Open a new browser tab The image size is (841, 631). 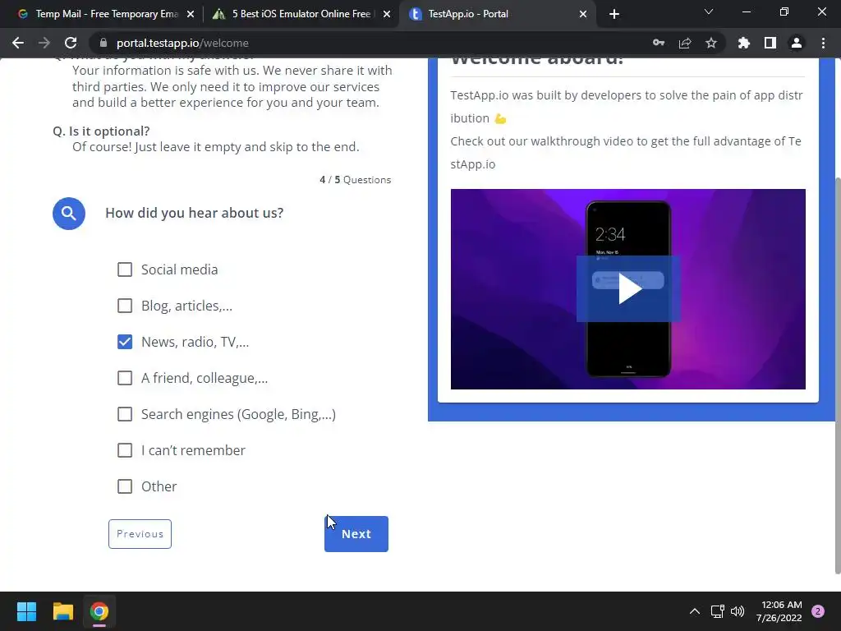(x=614, y=14)
